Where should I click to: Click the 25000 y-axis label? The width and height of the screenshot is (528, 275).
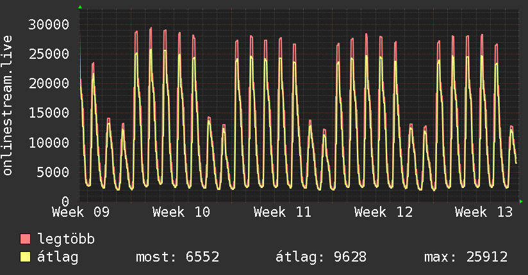click(49, 54)
